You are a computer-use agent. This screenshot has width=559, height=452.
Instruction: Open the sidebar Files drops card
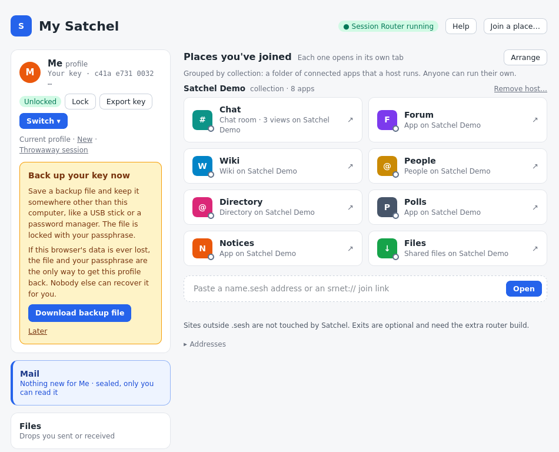(91, 431)
